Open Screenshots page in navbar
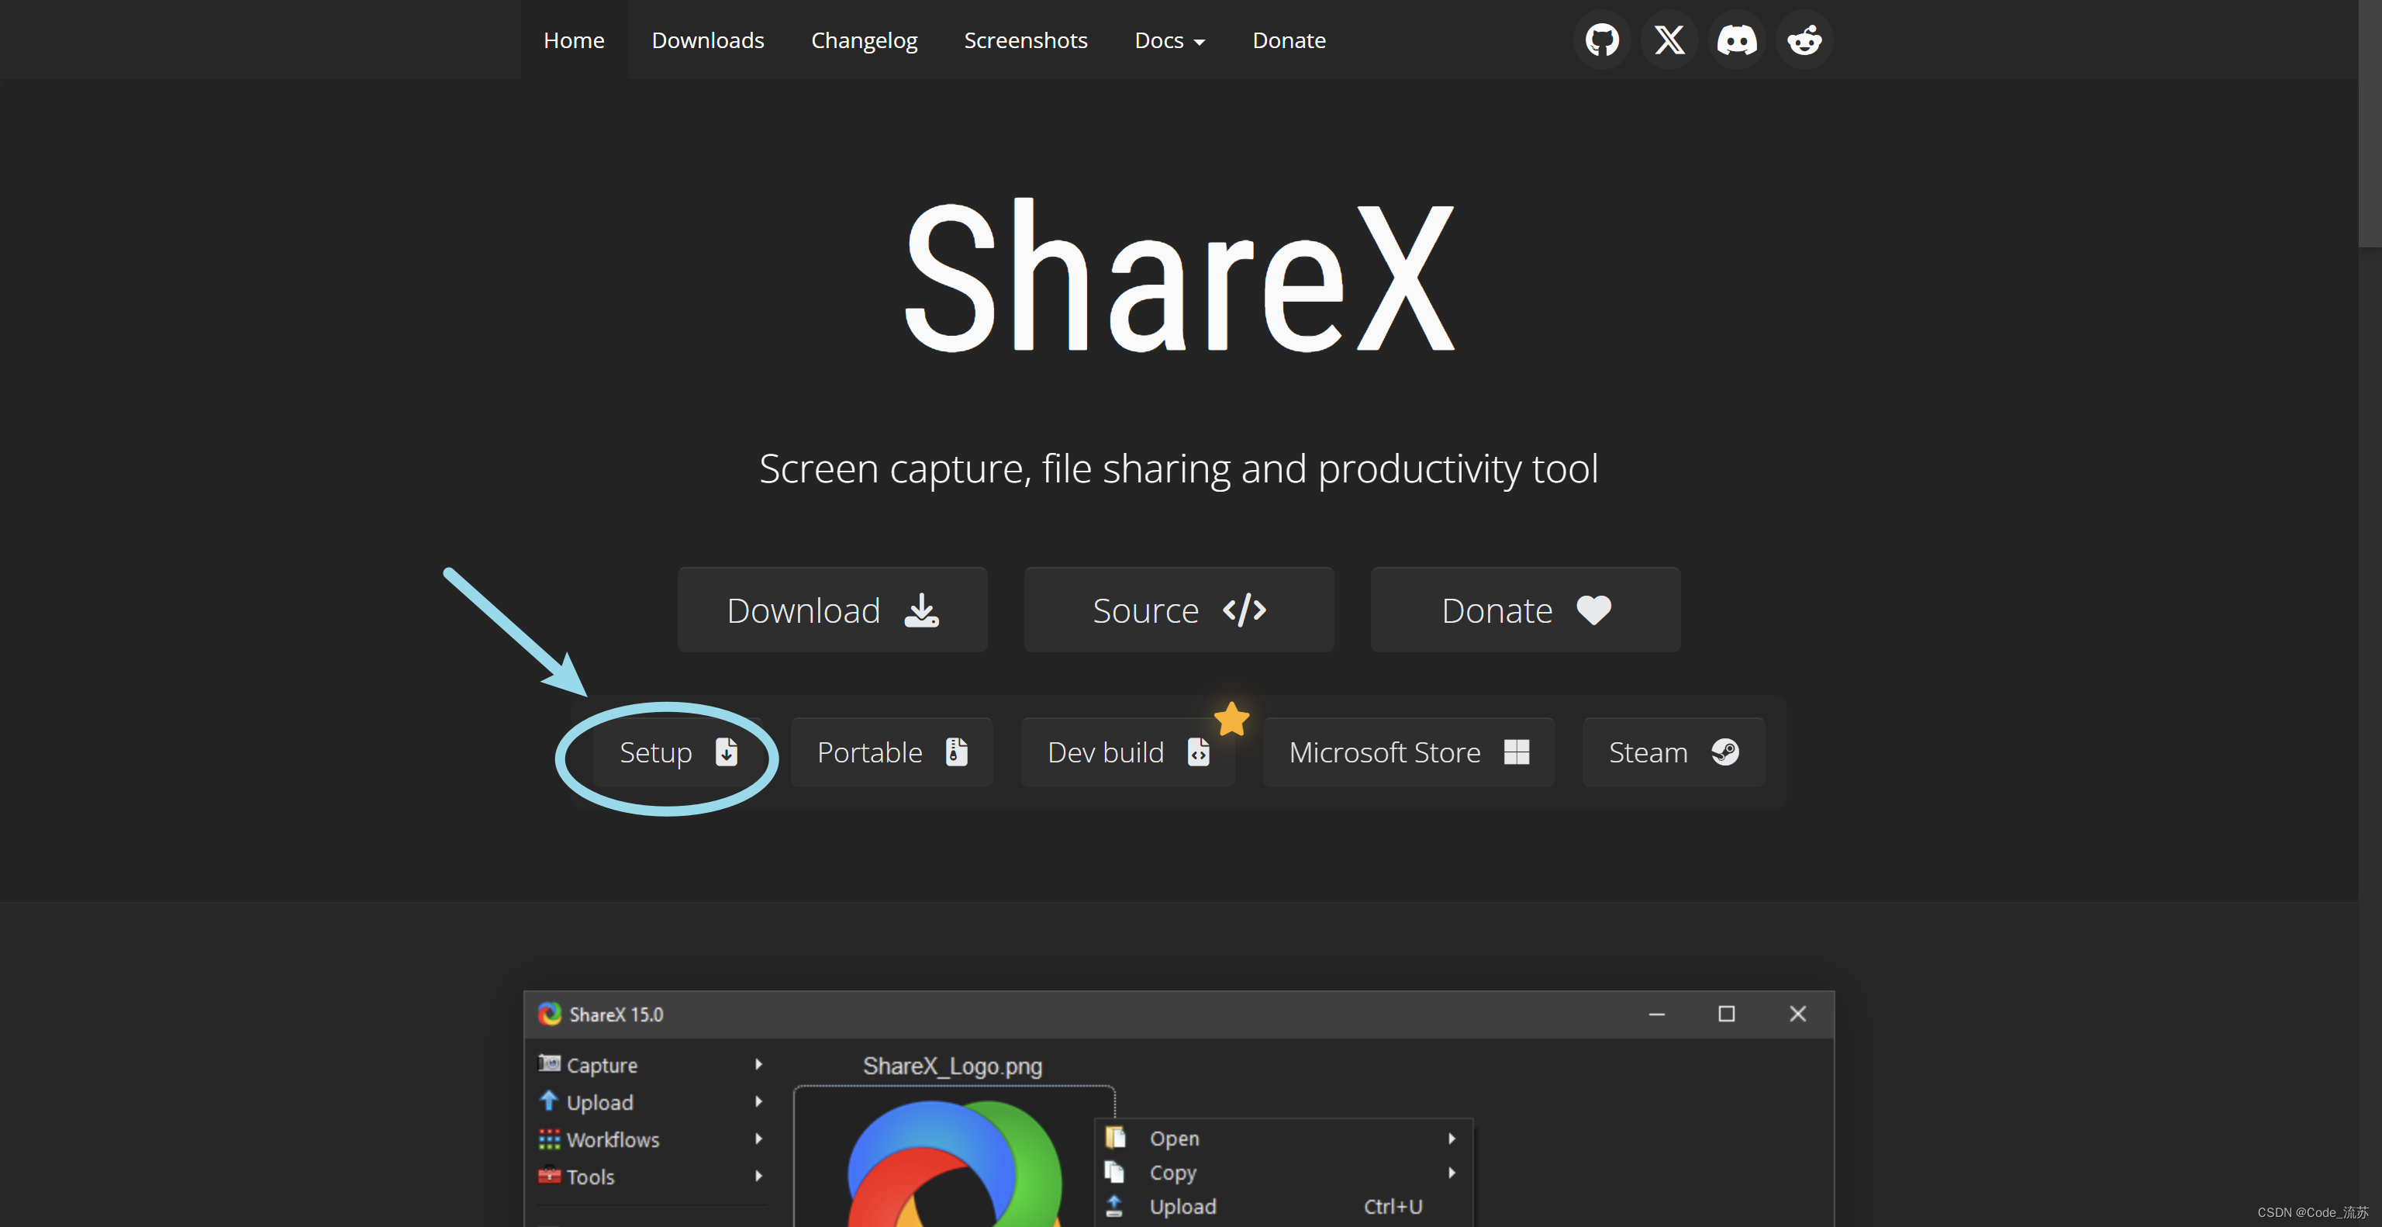 [1026, 40]
